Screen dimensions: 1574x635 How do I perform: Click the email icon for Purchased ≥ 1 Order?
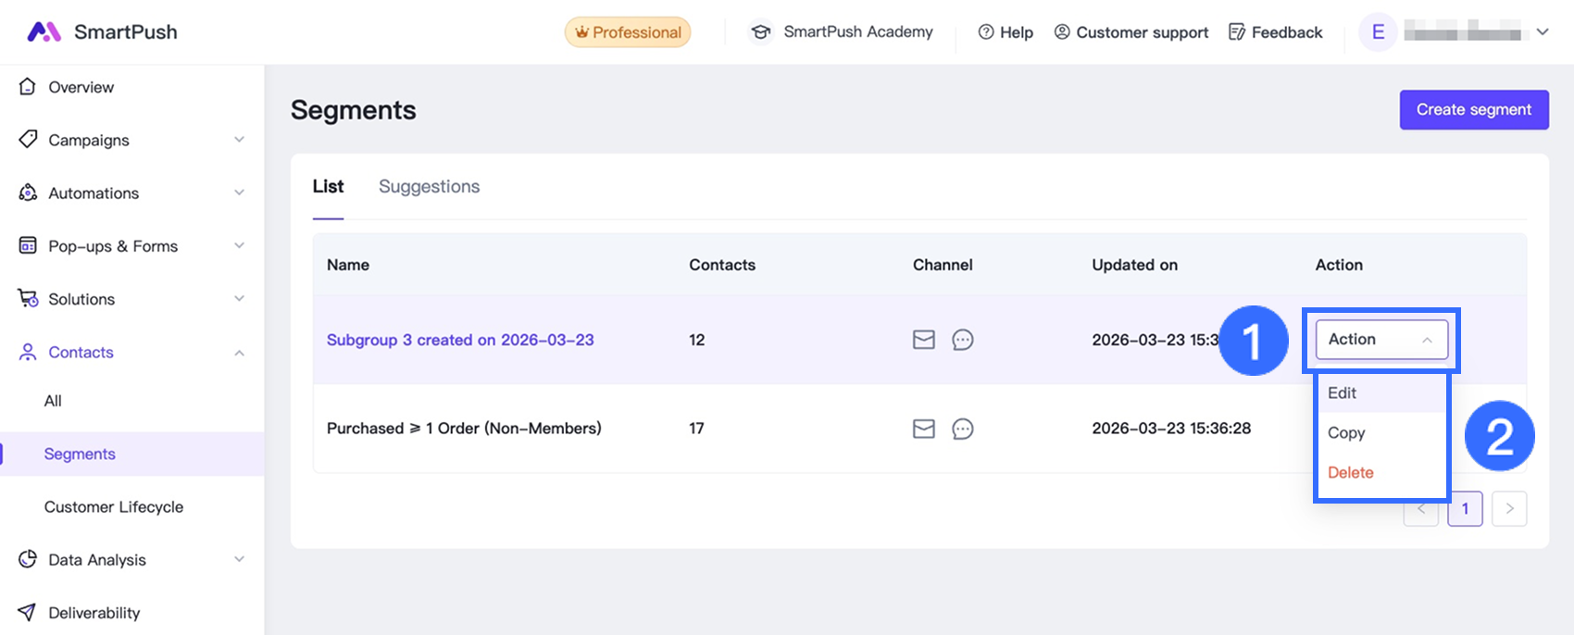(x=923, y=429)
